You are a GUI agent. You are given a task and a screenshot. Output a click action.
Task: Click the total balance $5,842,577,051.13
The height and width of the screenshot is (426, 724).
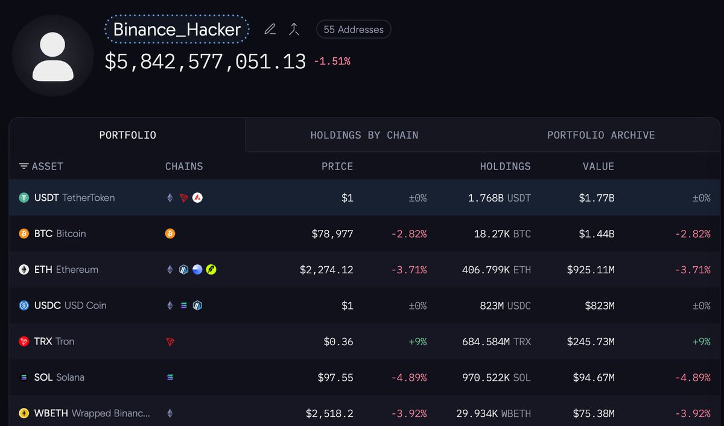click(x=206, y=62)
